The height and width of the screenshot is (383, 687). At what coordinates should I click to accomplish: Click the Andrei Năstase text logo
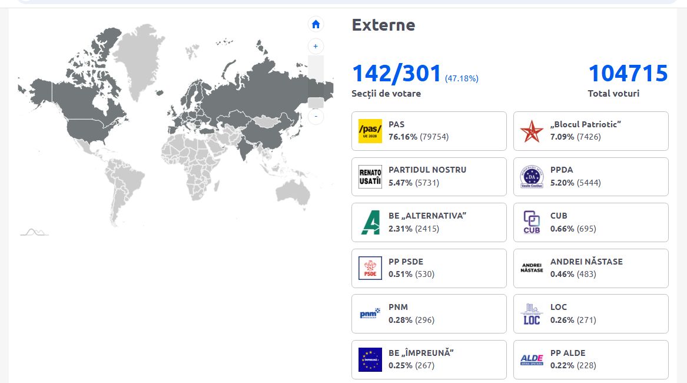pos(532,268)
